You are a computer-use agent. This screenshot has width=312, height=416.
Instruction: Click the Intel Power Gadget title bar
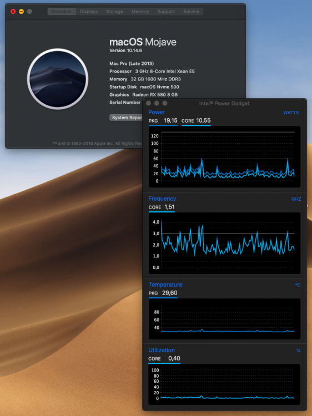tap(224, 103)
